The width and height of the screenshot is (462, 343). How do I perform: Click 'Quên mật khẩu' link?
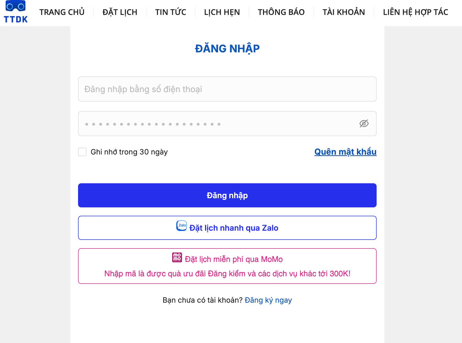tap(345, 152)
